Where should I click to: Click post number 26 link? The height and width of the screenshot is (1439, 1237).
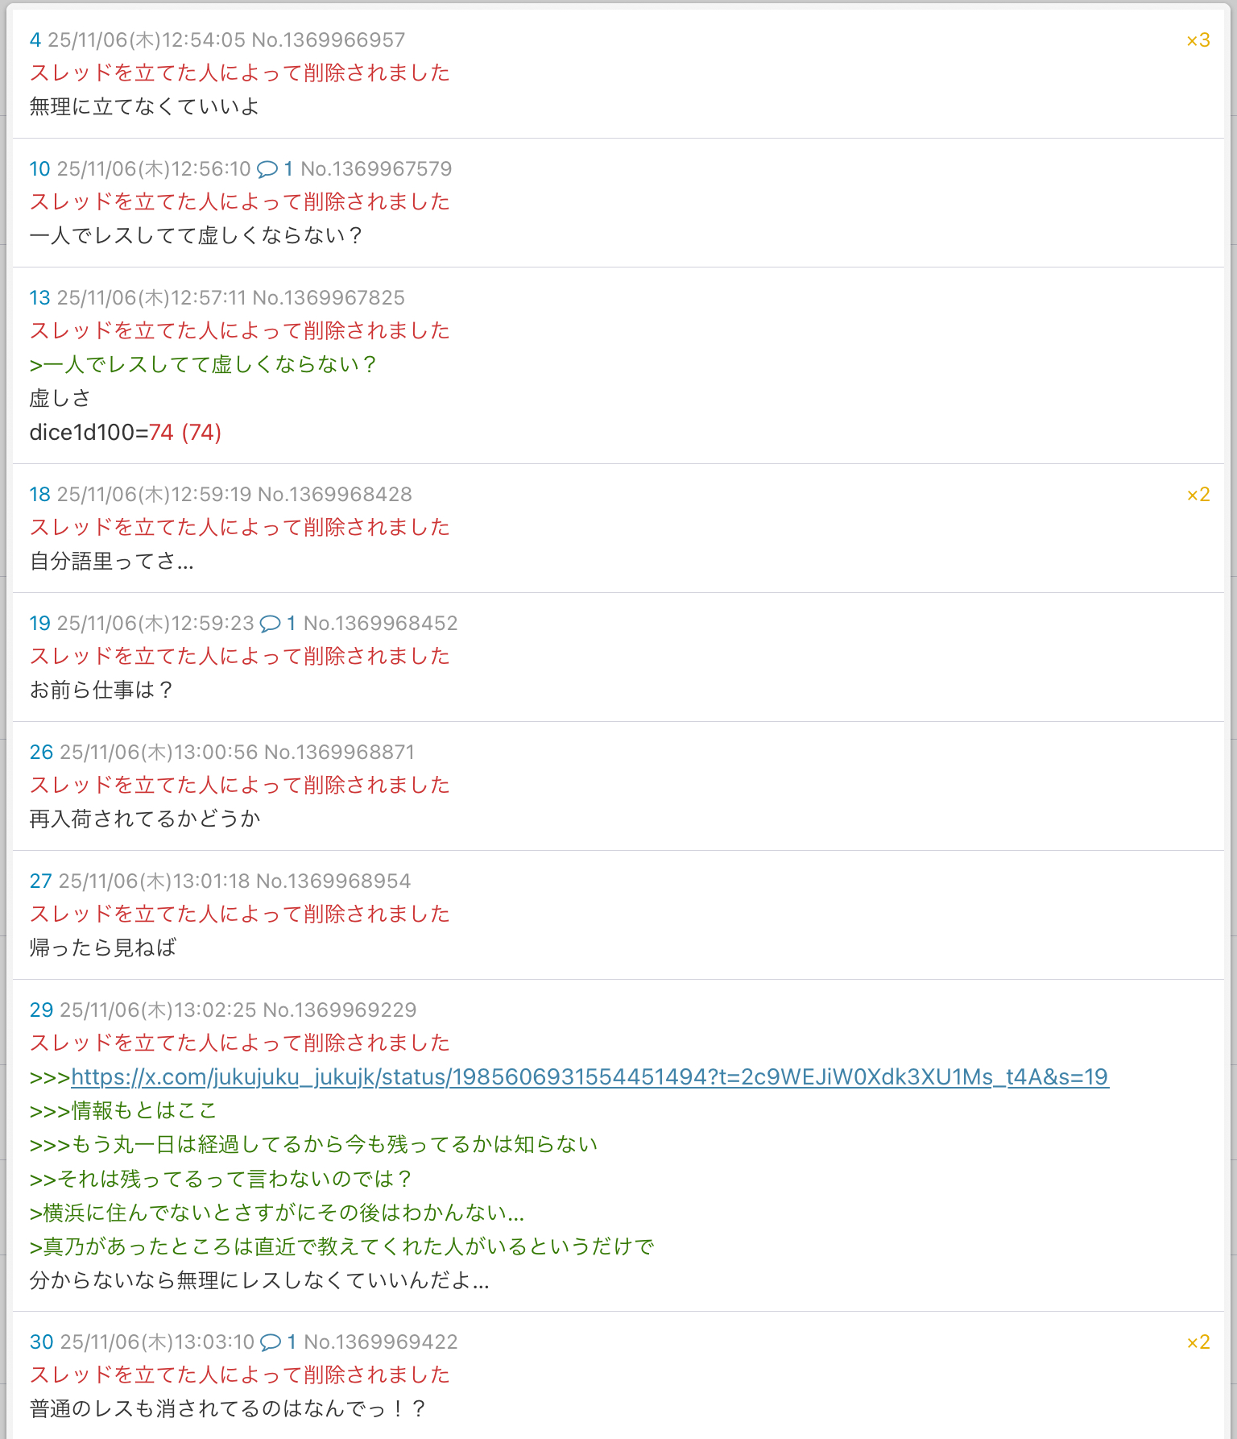(x=41, y=753)
